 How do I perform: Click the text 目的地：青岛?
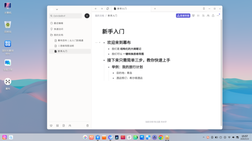coord(124,73)
